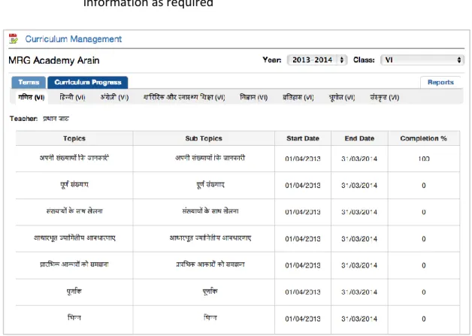Screen dimensions: 472x336
Task: Switch to the Terms tab
Action: [29, 83]
